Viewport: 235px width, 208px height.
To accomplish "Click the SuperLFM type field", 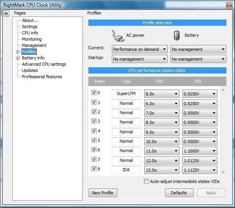I will pos(126,93).
